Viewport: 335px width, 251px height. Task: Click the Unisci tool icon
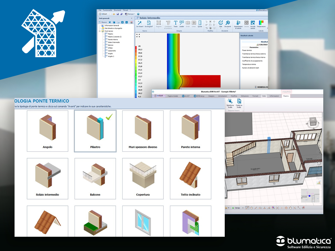[x=194, y=23]
